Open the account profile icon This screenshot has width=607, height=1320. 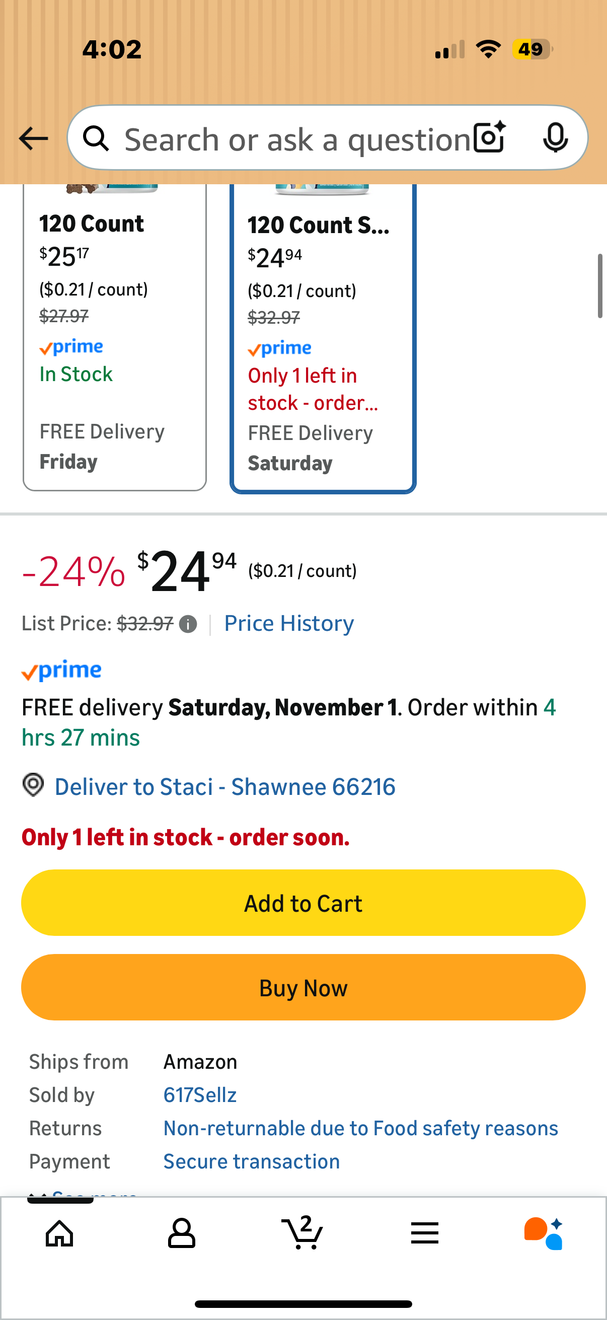181,1233
